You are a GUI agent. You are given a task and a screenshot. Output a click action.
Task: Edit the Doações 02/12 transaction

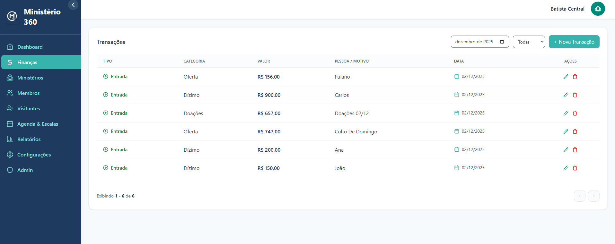click(x=566, y=113)
